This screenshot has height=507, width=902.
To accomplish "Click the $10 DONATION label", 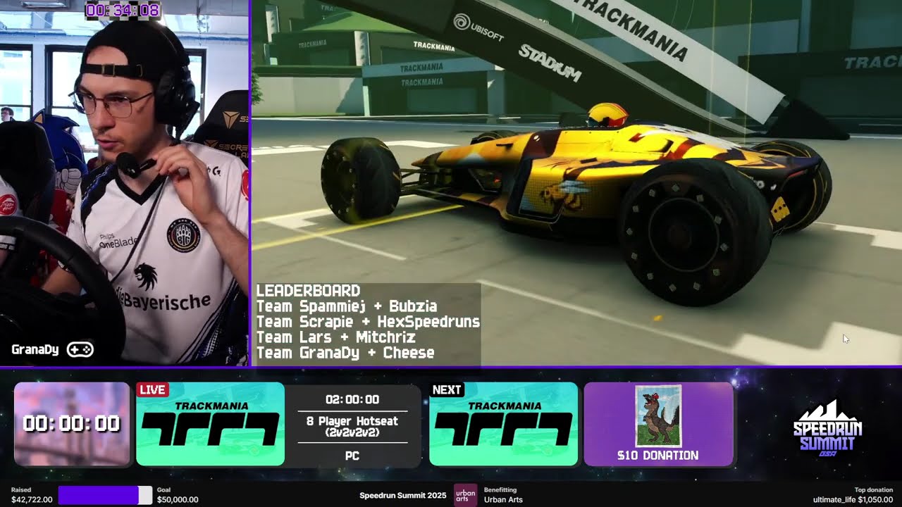I will click(658, 456).
